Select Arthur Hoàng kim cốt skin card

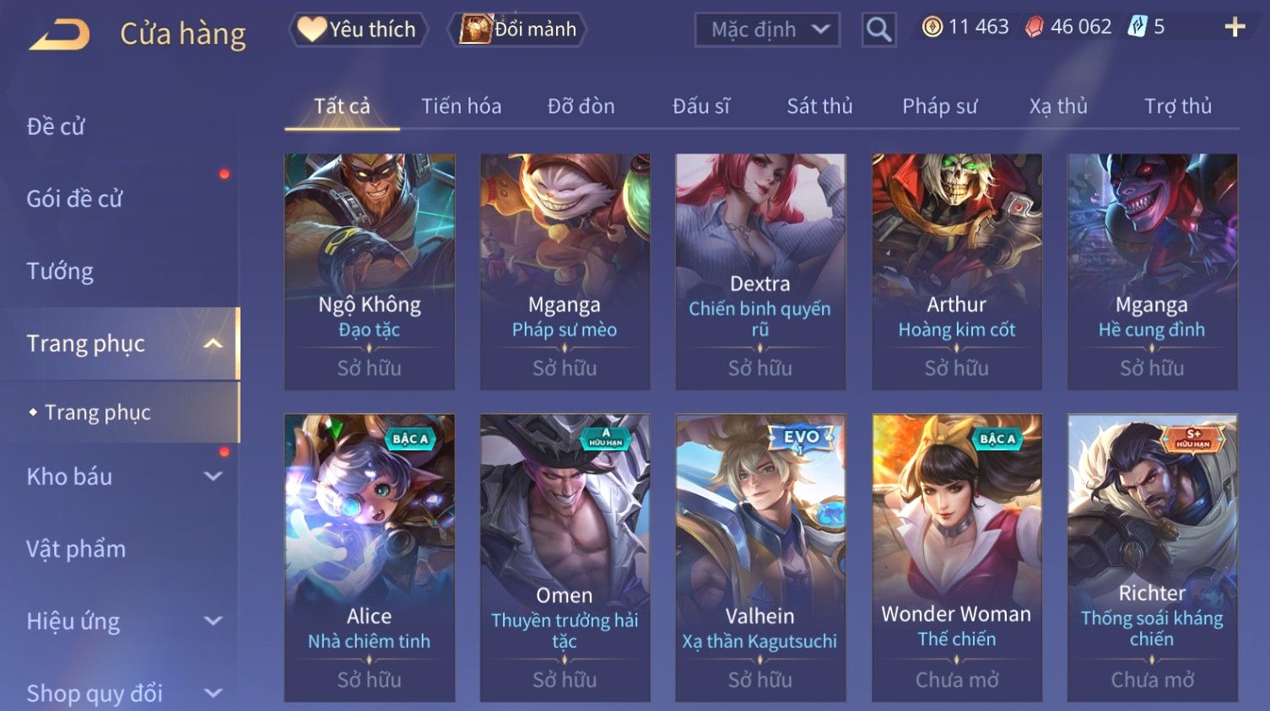pyautogui.click(x=956, y=272)
